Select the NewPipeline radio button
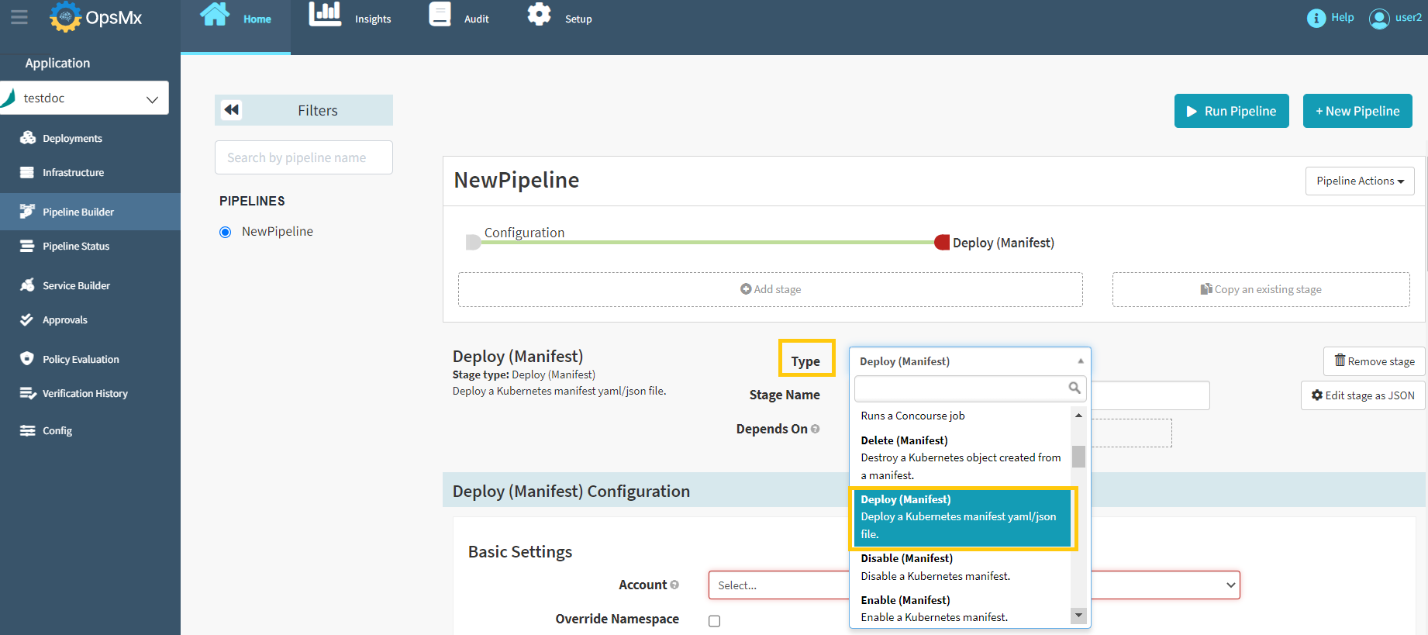Image resolution: width=1428 pixels, height=635 pixels. click(226, 232)
